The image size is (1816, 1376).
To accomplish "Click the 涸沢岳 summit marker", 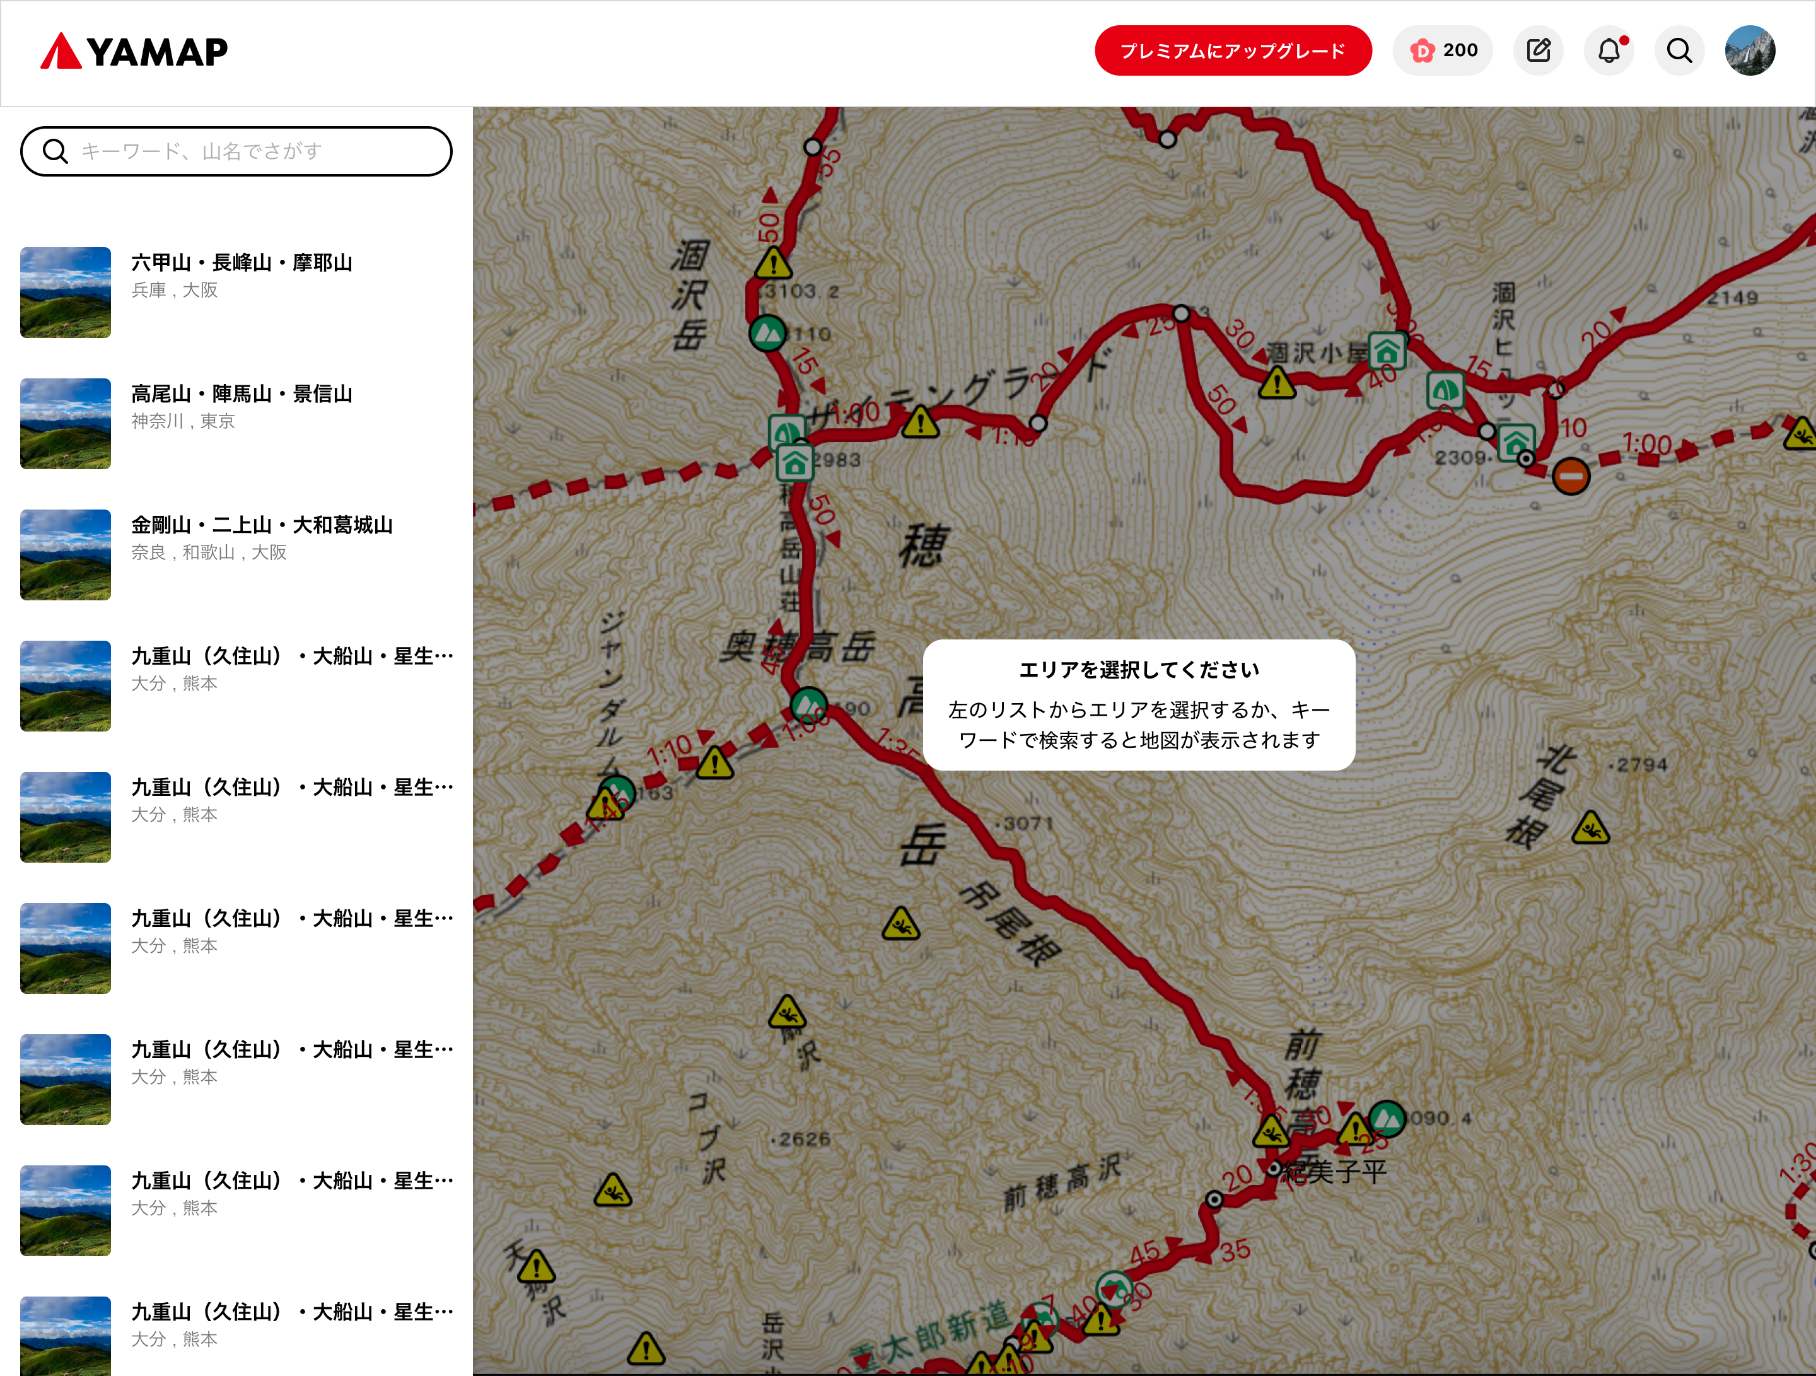I will 767,332.
